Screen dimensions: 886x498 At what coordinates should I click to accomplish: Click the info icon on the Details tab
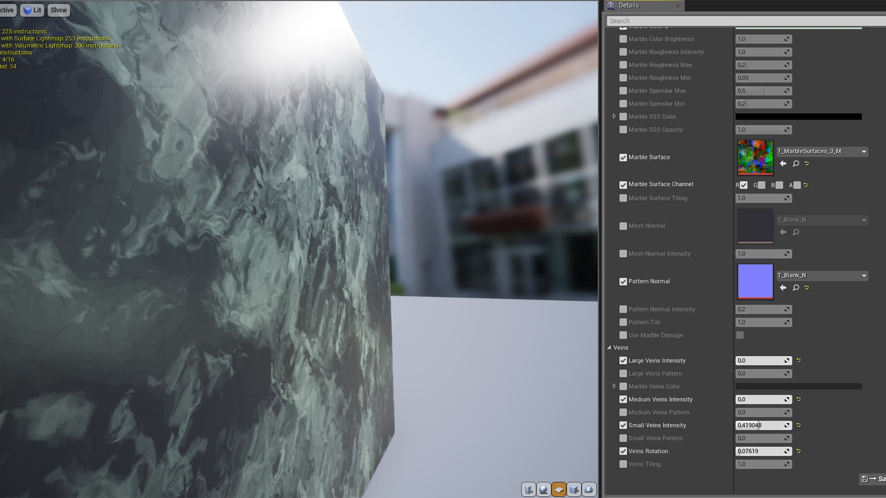(611, 6)
